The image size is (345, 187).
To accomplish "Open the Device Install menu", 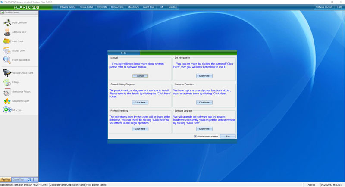I will [86, 7].
